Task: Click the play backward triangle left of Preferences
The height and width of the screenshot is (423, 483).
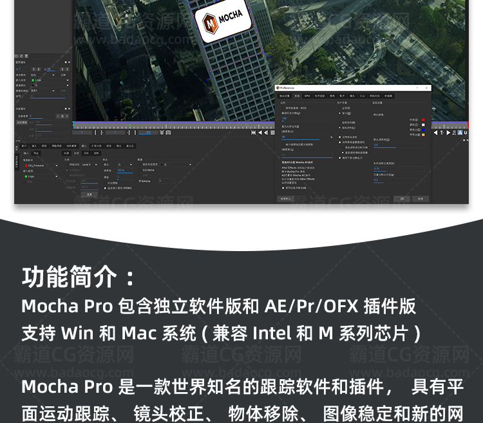Action: pos(260,133)
